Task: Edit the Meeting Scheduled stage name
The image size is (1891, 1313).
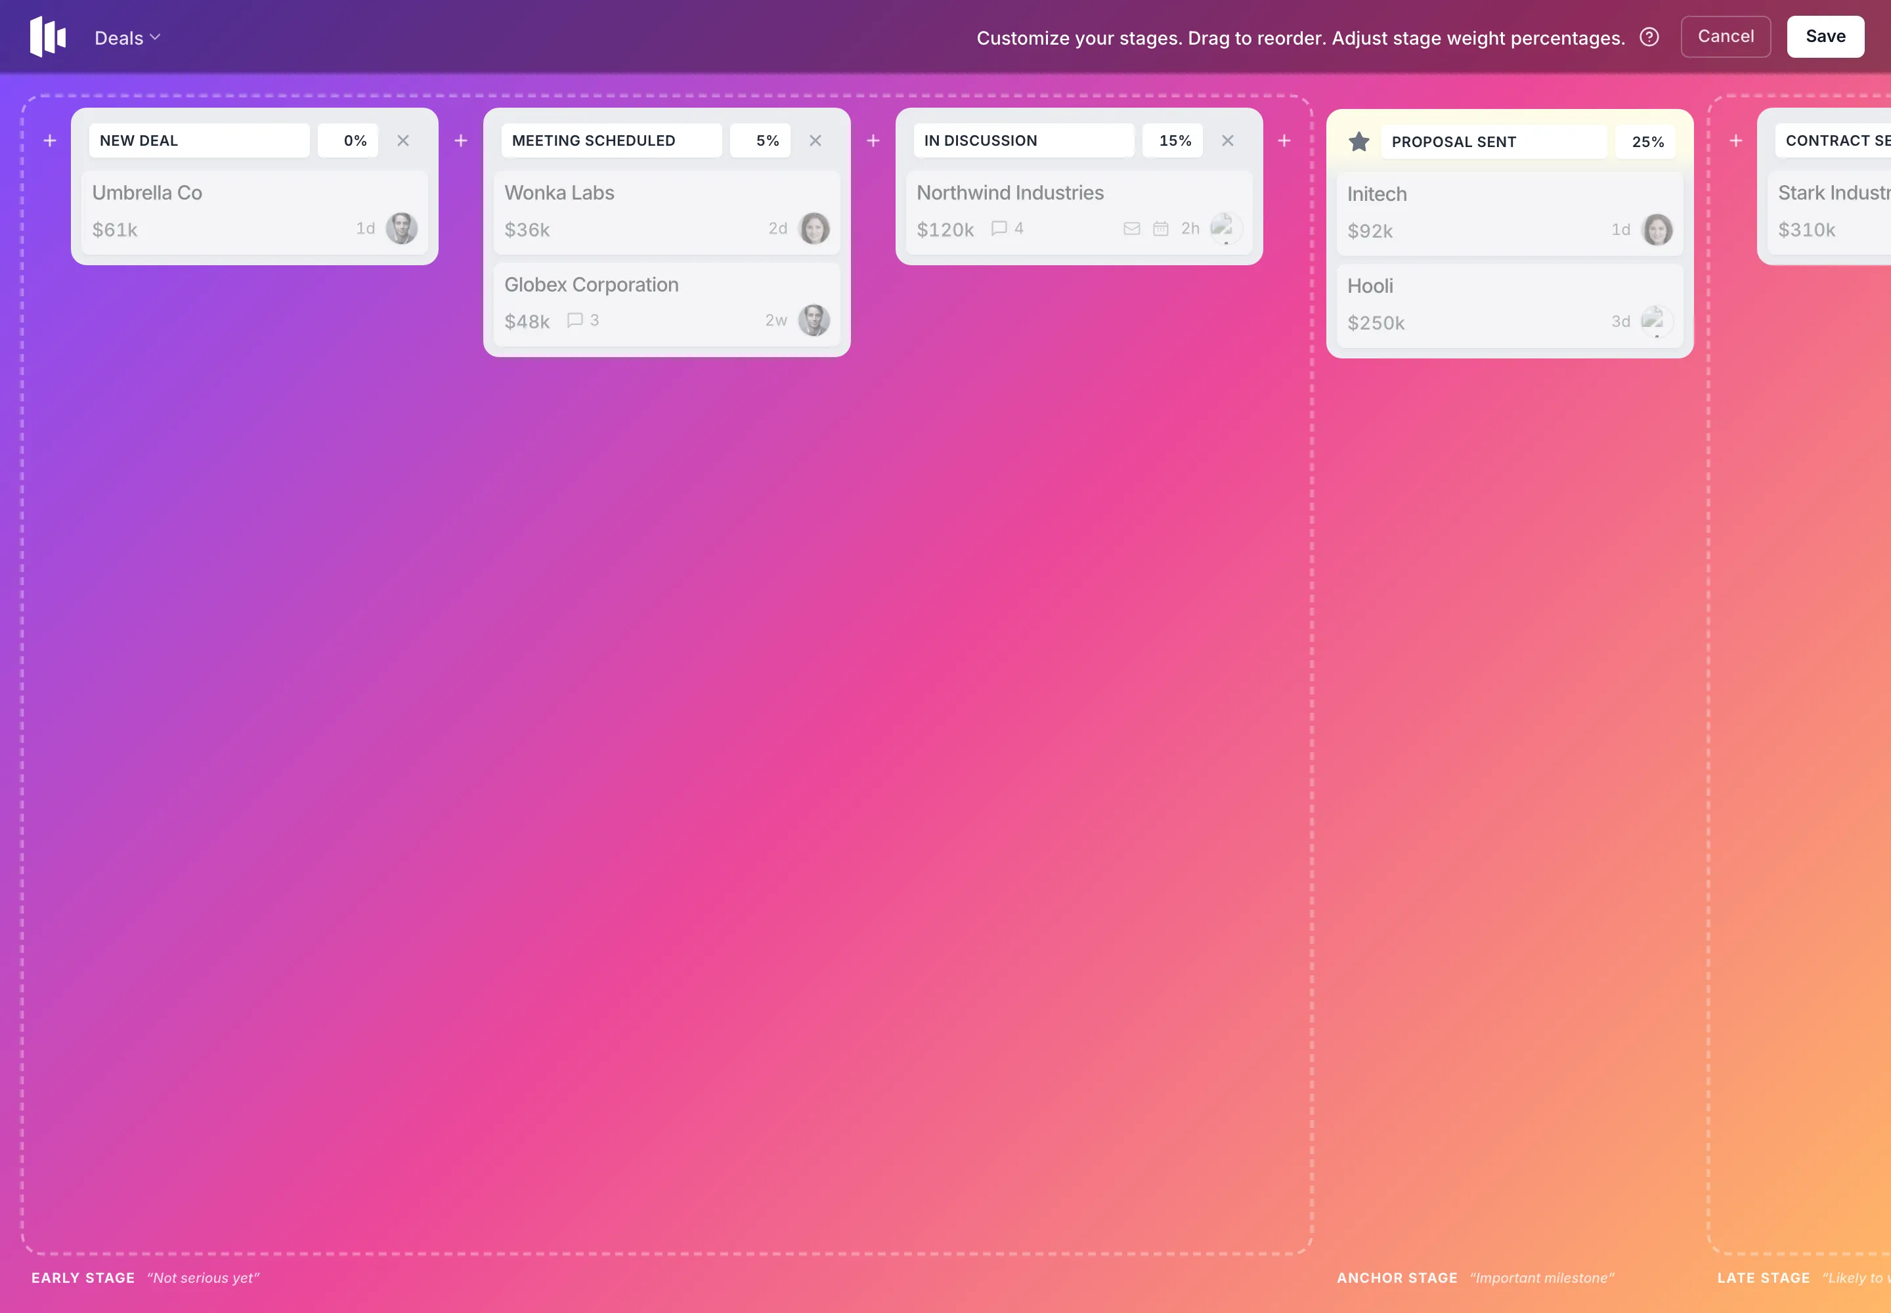Action: tap(611, 140)
